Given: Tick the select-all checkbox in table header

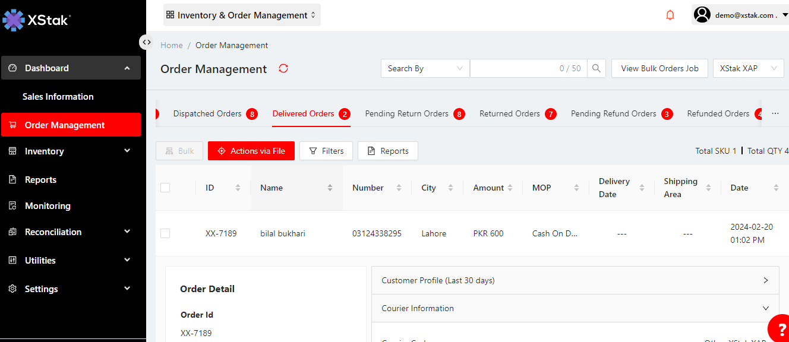Looking at the screenshot, I should (x=165, y=188).
